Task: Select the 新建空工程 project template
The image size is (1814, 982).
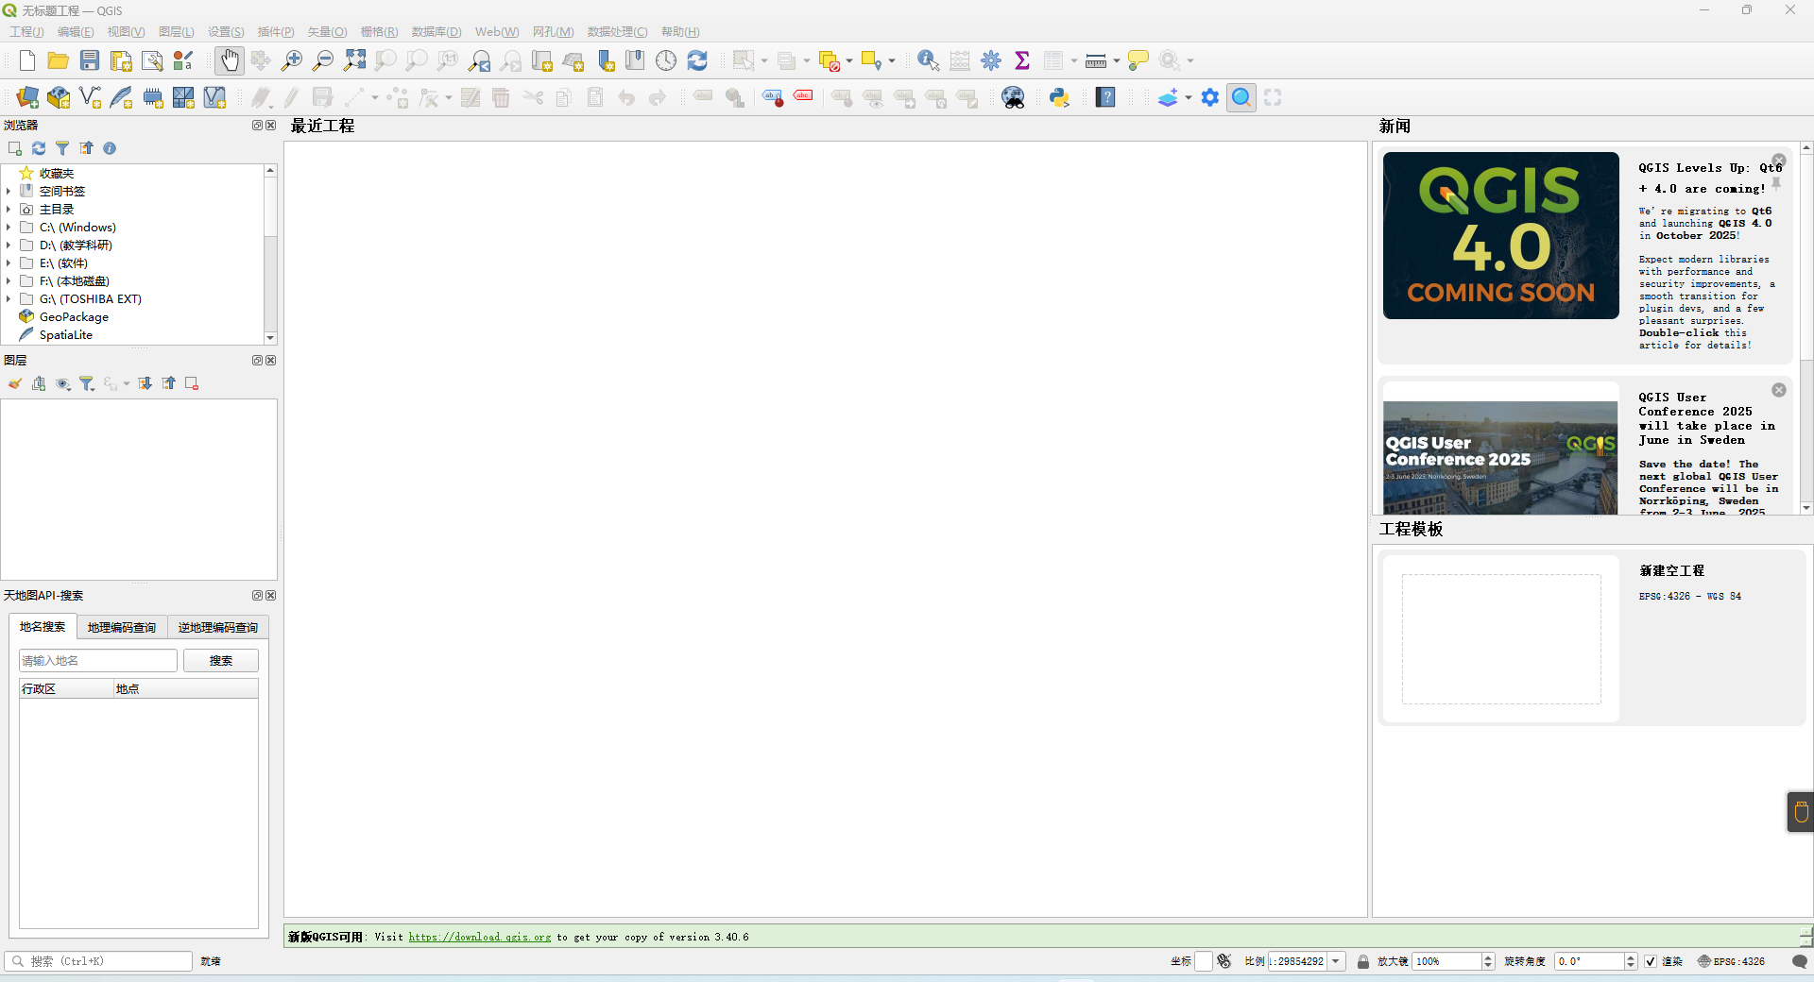Action: pyautogui.click(x=1592, y=638)
